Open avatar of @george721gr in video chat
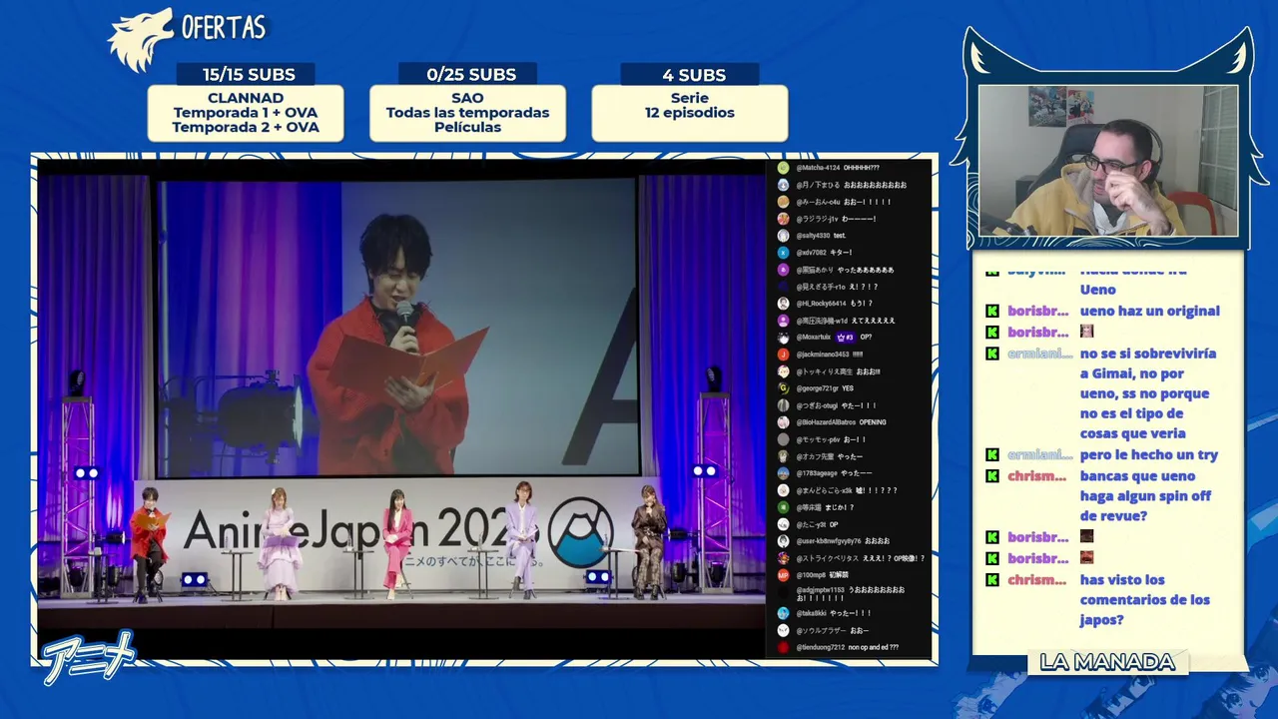This screenshot has height=719, width=1278. [784, 388]
